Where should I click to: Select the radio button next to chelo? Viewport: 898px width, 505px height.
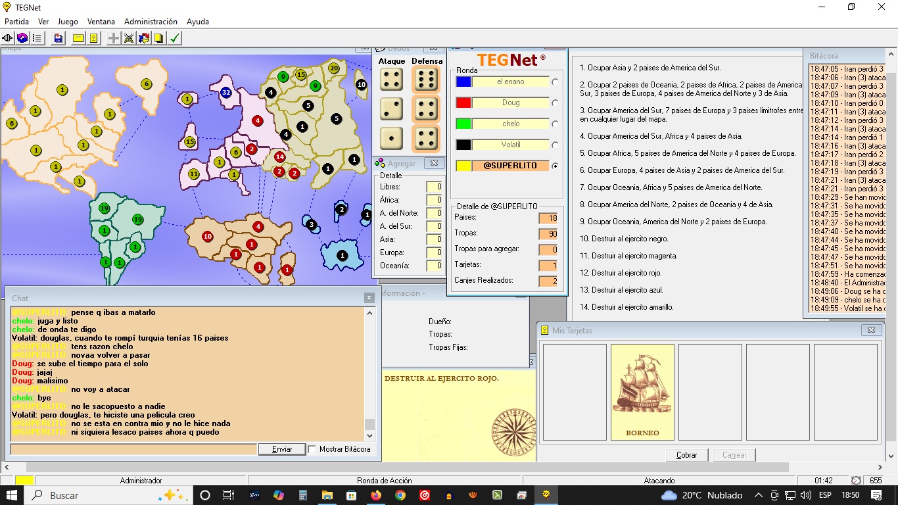pos(555,124)
